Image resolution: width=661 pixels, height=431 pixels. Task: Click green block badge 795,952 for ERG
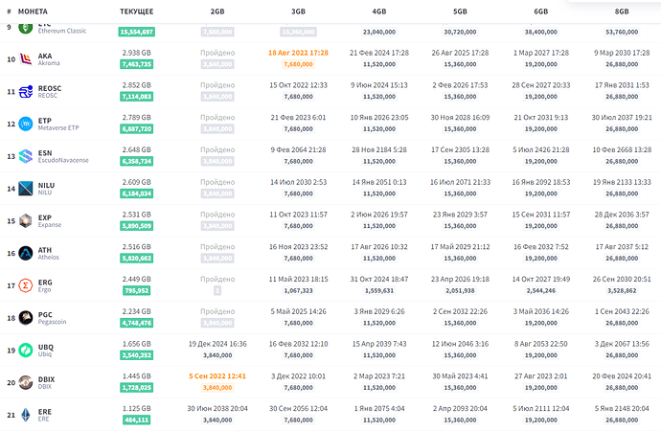click(137, 291)
